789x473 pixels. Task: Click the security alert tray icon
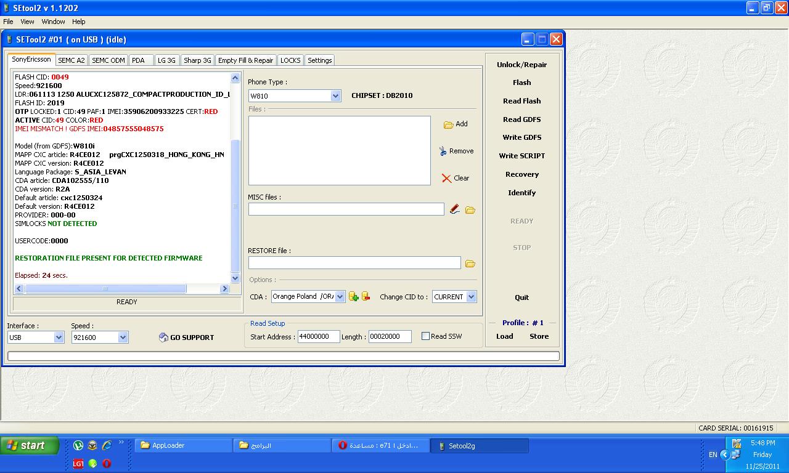tap(737, 443)
